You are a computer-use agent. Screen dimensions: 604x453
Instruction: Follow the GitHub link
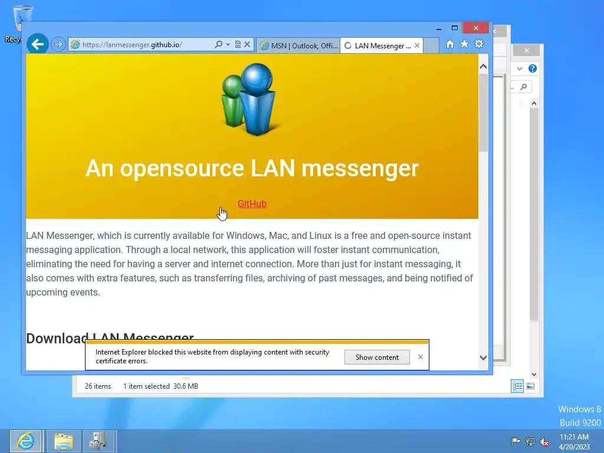coord(252,203)
